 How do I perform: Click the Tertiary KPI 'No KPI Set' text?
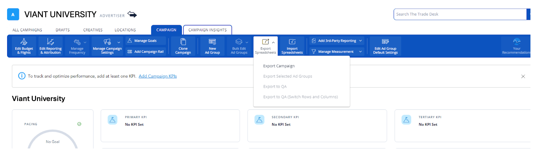[428, 124]
